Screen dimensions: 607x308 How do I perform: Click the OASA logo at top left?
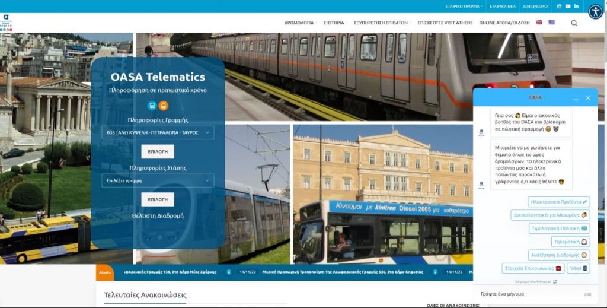pyautogui.click(x=7, y=23)
